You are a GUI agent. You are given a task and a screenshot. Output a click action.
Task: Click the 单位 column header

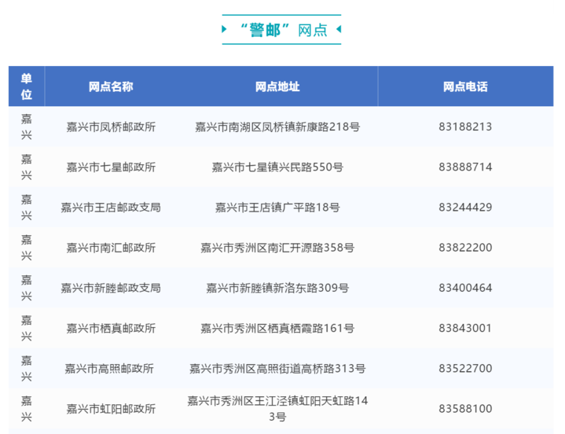[x=26, y=86]
